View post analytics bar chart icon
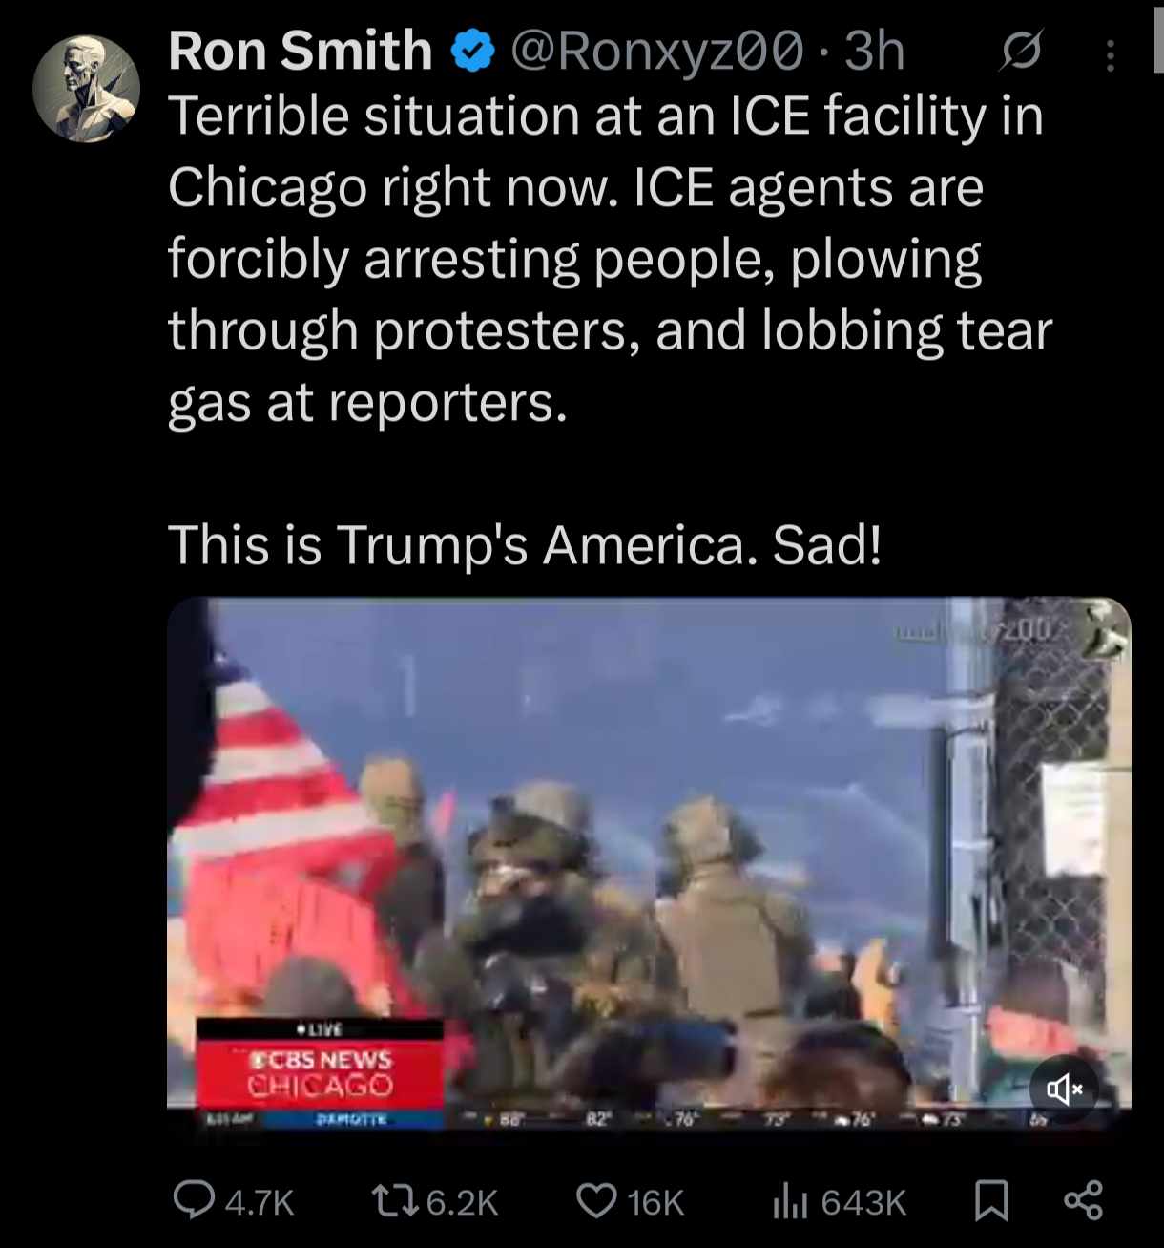 790,1201
